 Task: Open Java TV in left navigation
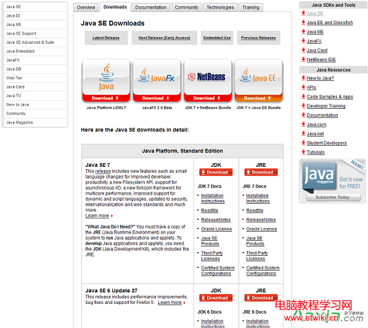(35, 96)
